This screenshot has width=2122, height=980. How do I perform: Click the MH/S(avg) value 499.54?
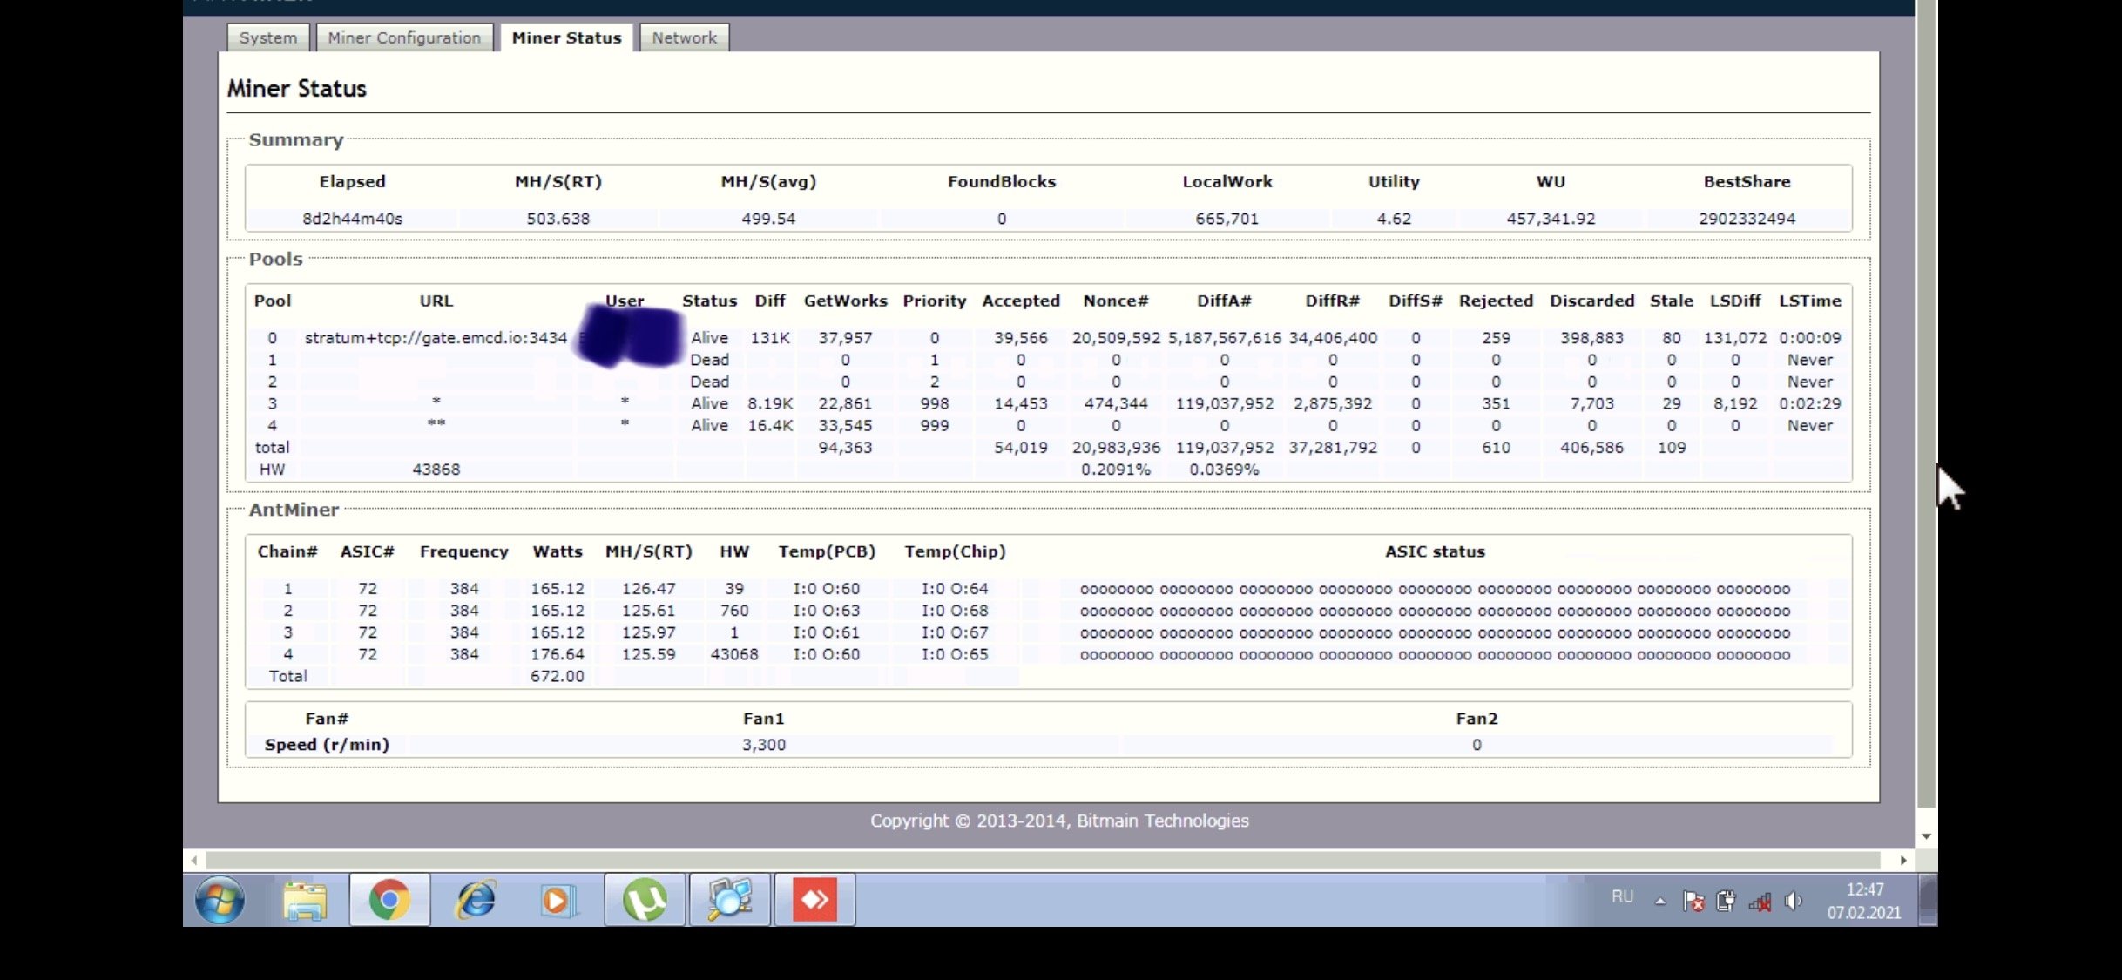768,219
